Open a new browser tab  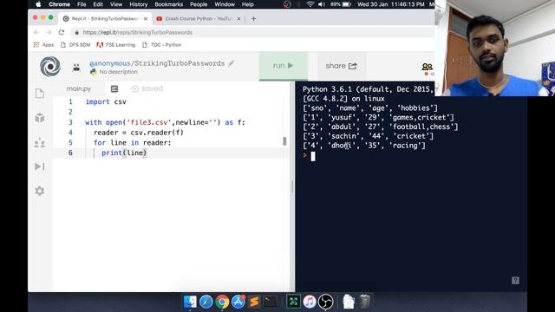click(x=253, y=19)
